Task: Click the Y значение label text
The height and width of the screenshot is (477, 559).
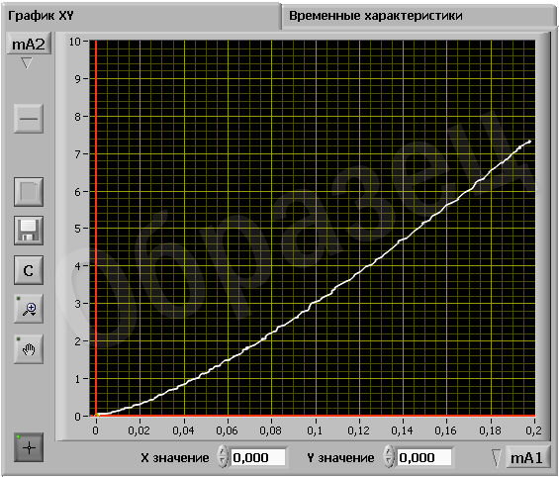Action: click(x=340, y=458)
